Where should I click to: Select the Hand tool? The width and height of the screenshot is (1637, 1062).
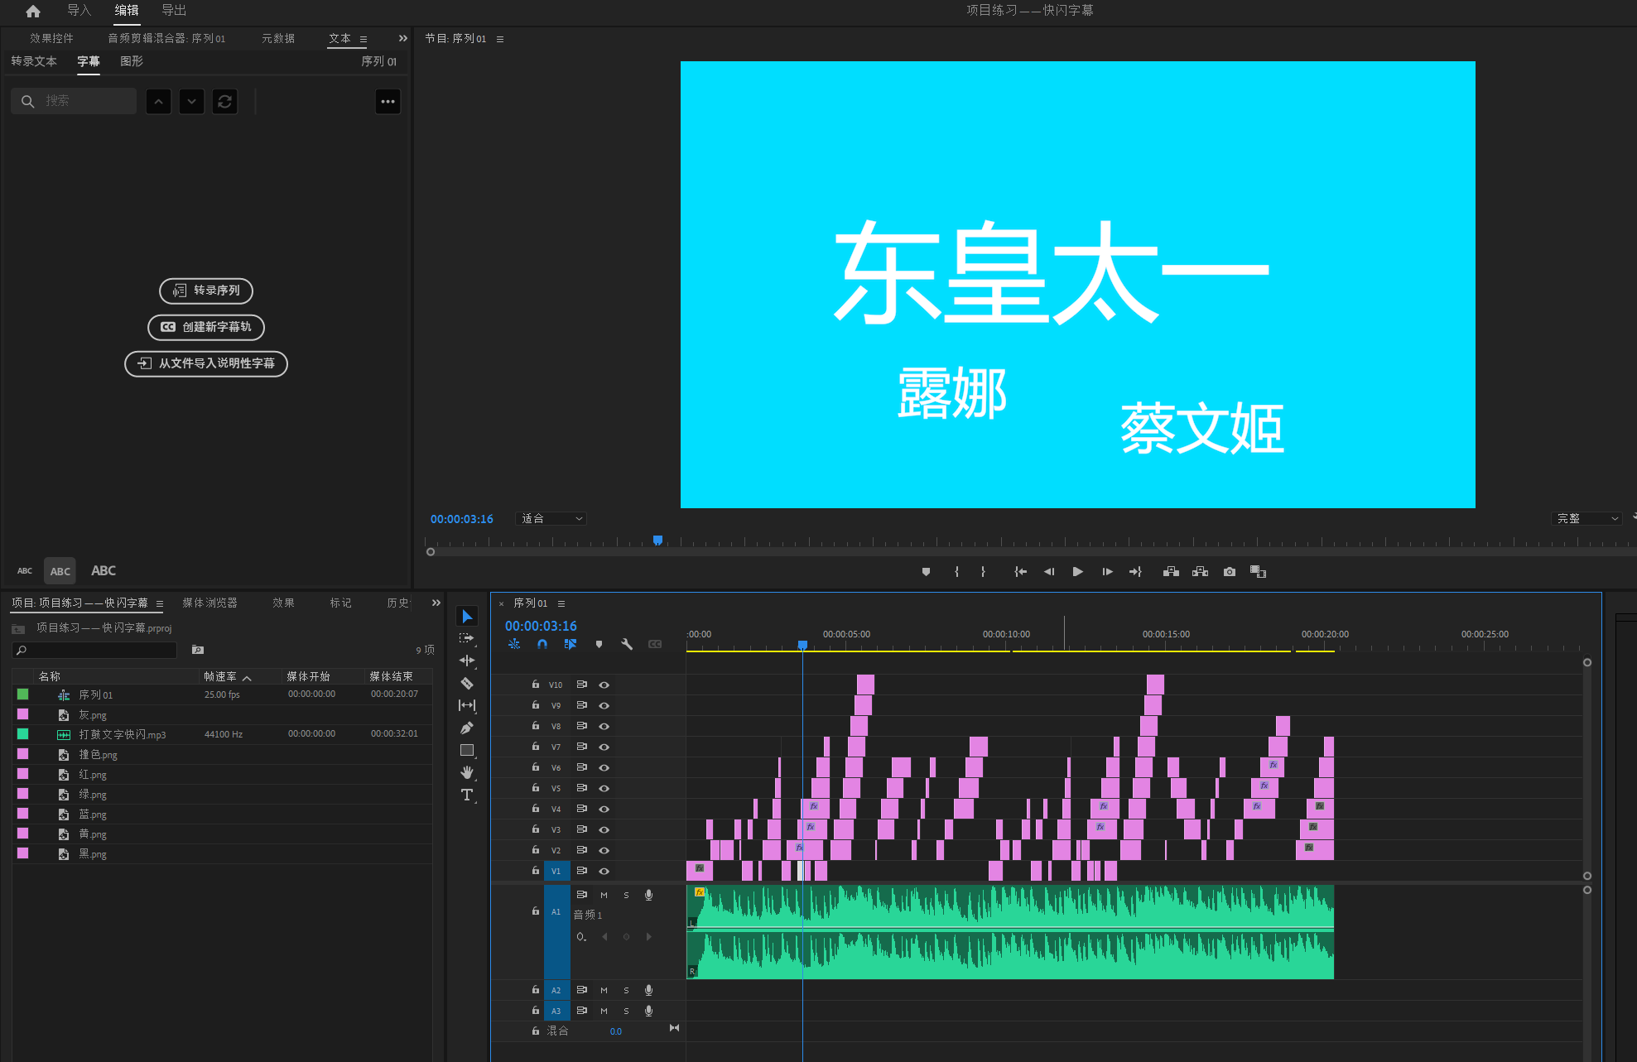pyautogui.click(x=467, y=772)
